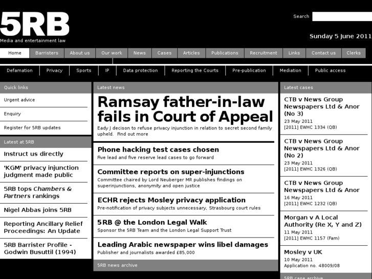The width and height of the screenshot is (372, 279).
Task: Click the Urgent advice quick link
Action: click(19, 100)
